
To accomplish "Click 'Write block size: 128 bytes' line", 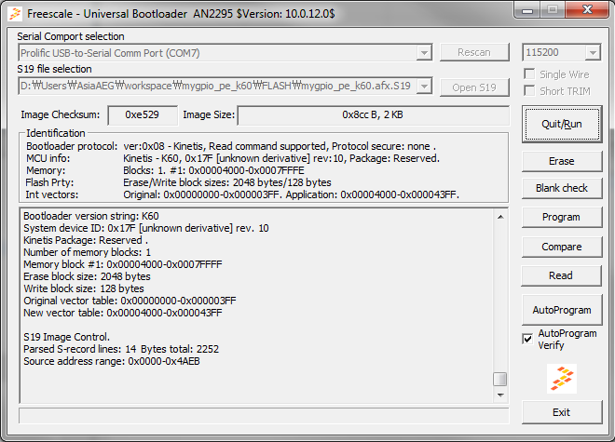I will [84, 288].
